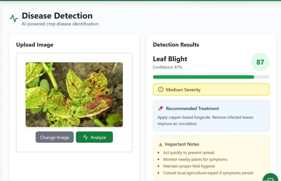Screen dimensions: 281x181
Task: Click the green confidence progress bar
Action: click(211, 77)
